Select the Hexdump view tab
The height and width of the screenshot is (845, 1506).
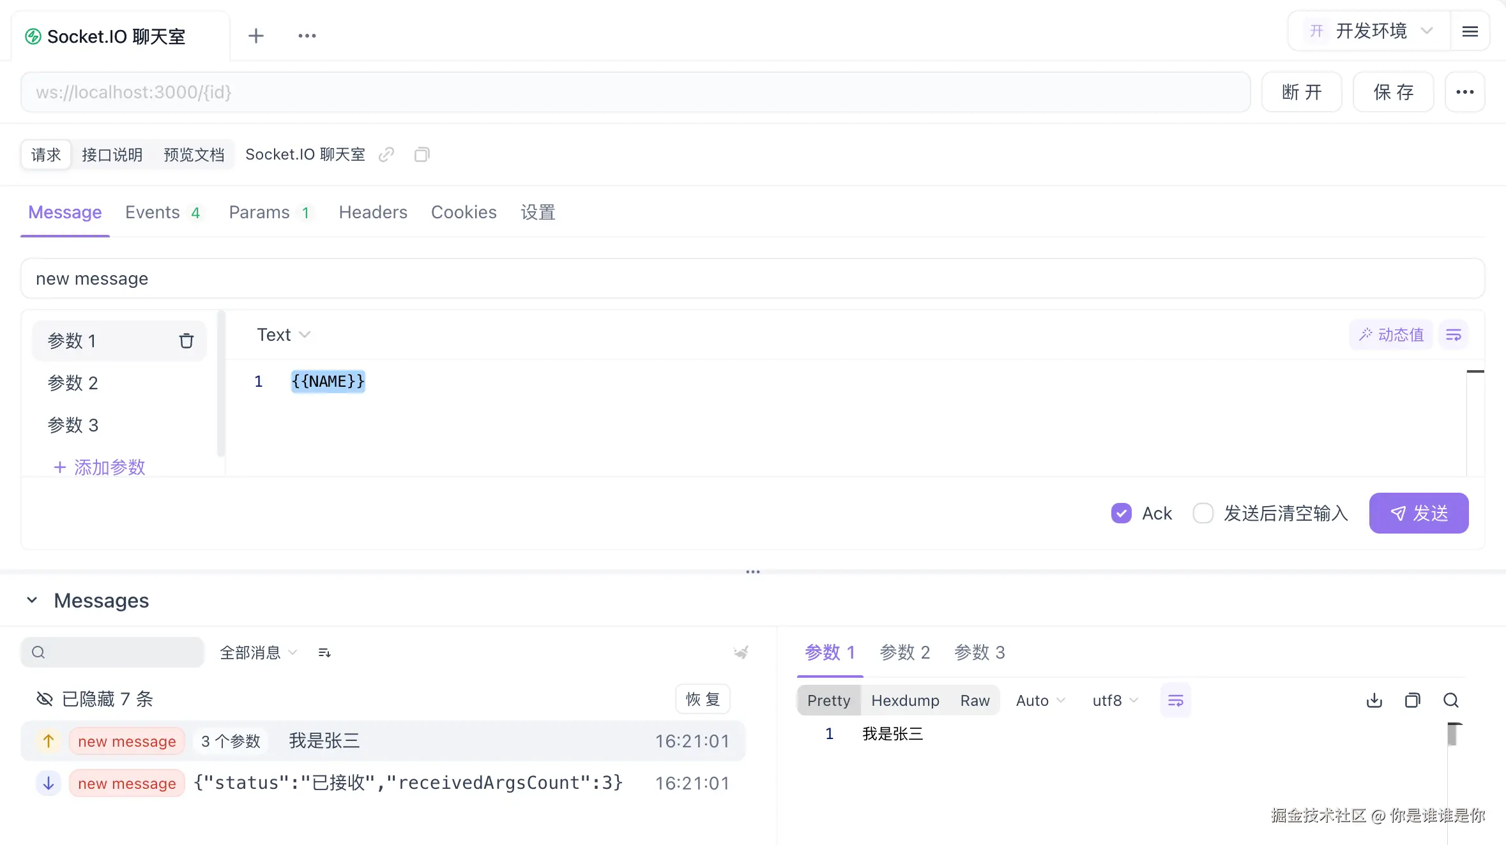pyautogui.click(x=904, y=700)
